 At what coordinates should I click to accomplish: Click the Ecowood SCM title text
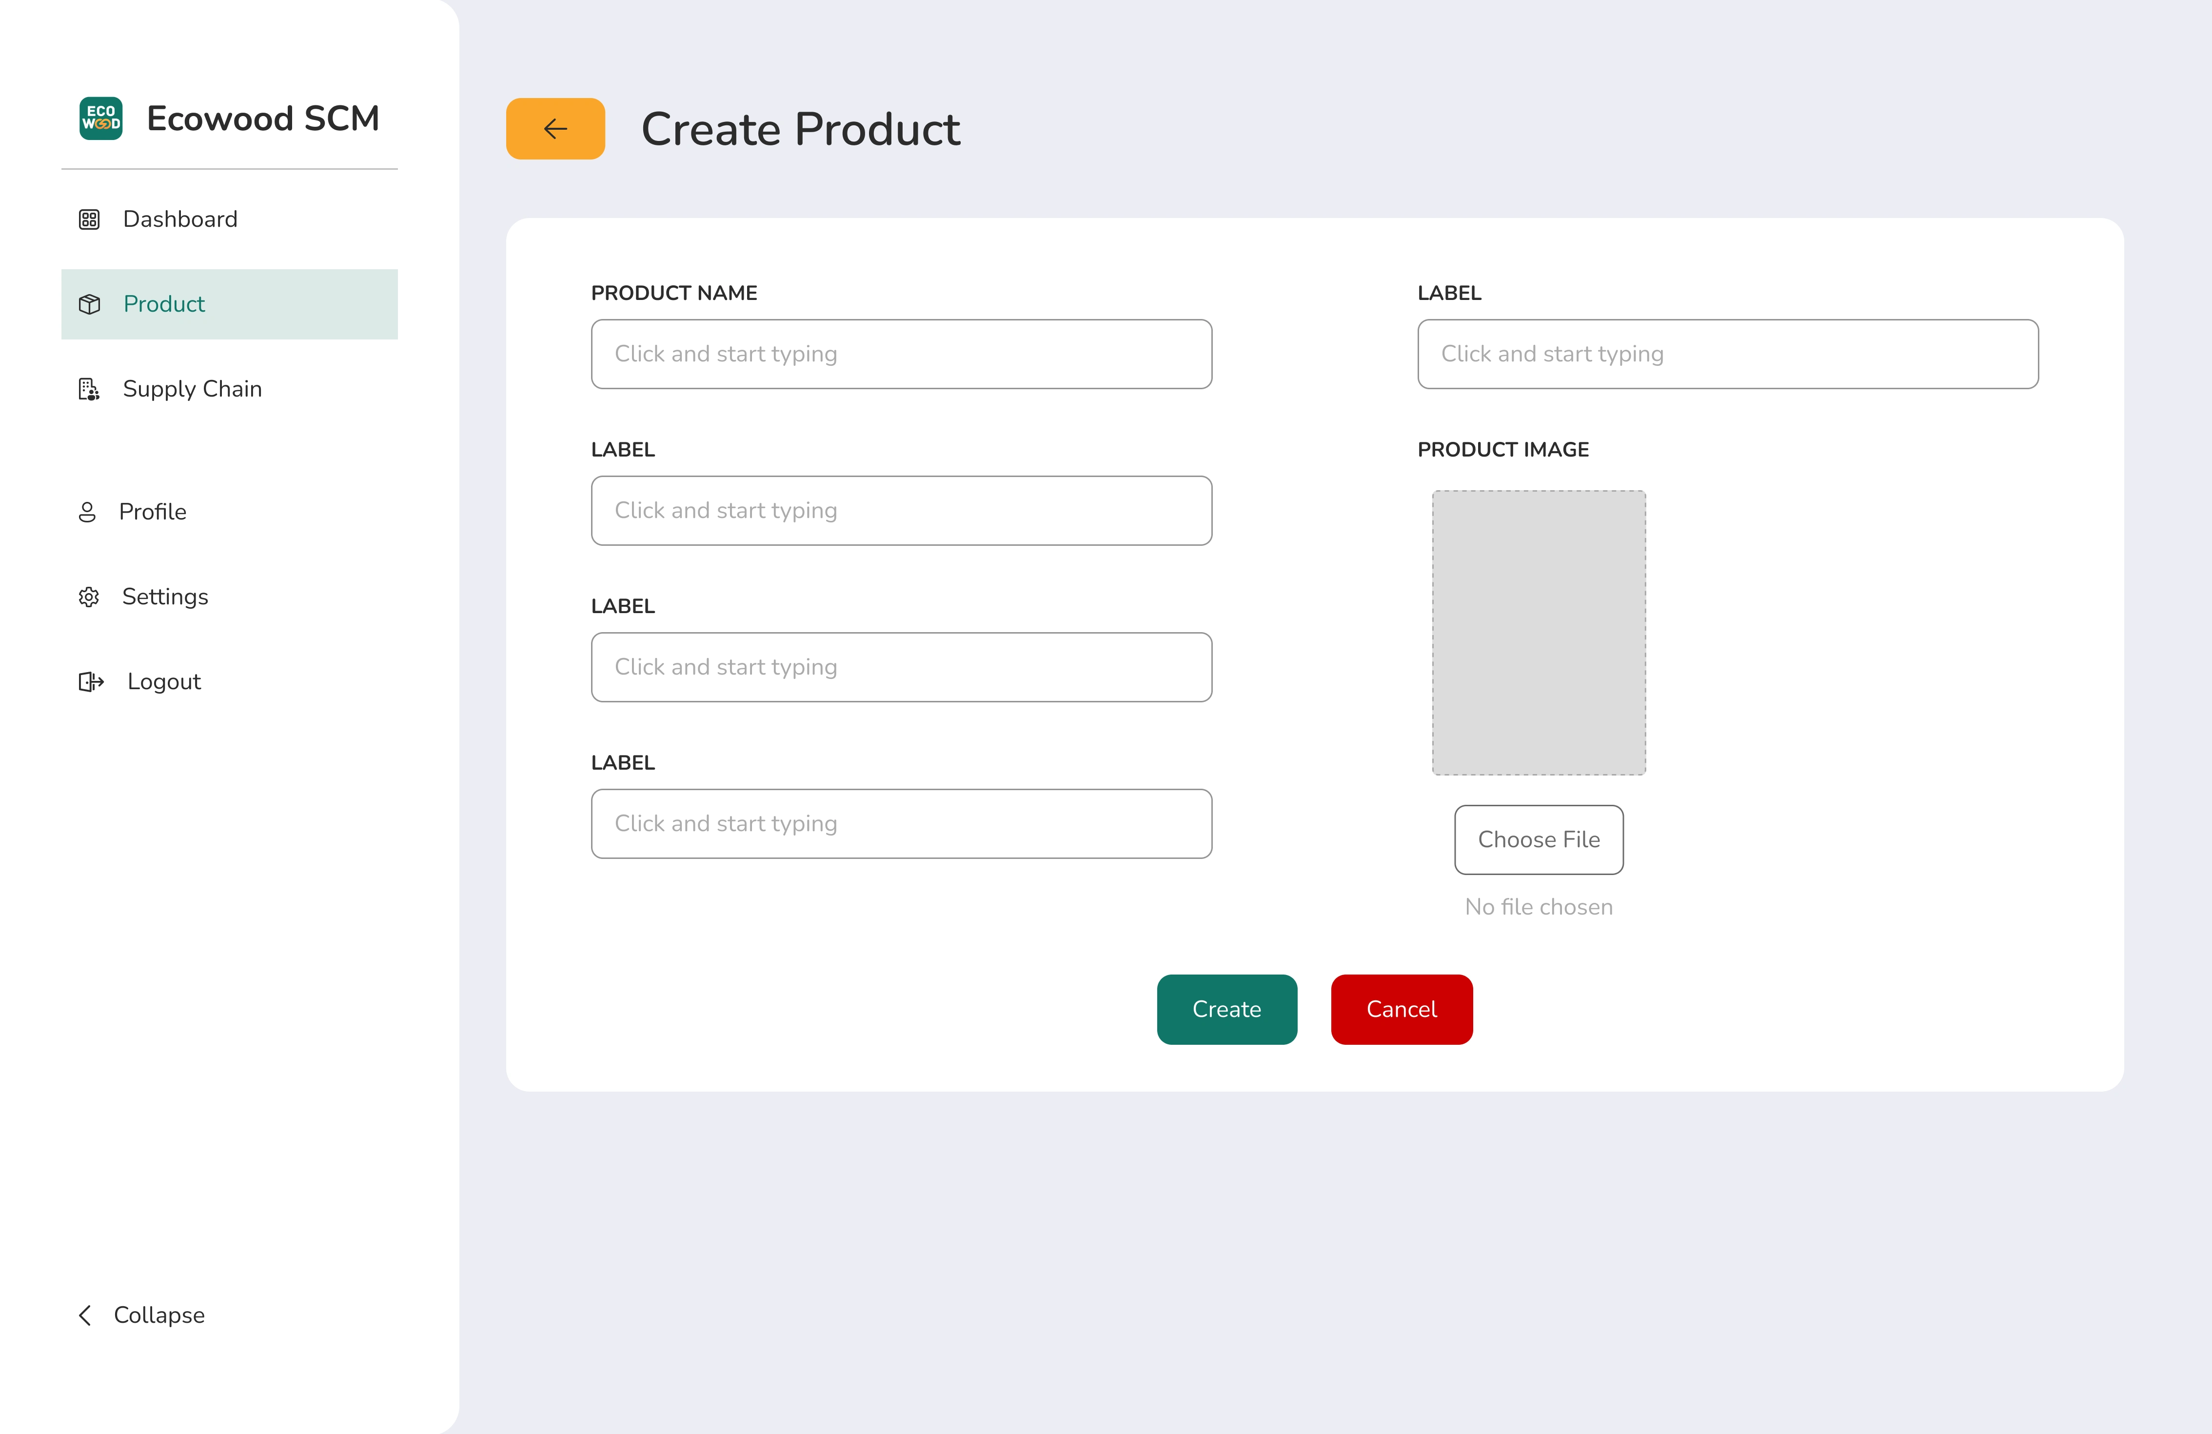[x=263, y=119]
